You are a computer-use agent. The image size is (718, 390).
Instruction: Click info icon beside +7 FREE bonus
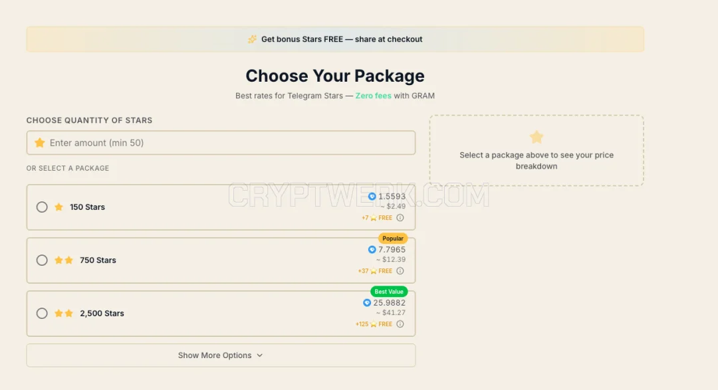400,218
